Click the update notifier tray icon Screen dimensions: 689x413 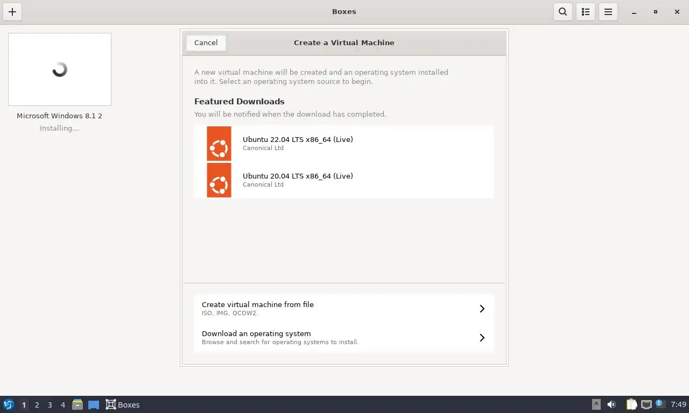click(x=661, y=404)
